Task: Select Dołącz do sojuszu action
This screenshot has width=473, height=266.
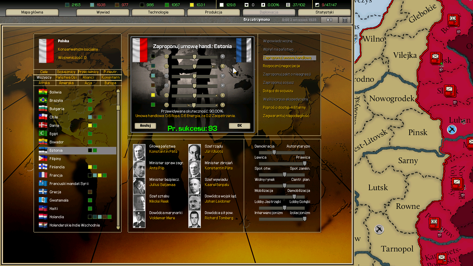Action: coord(278,91)
